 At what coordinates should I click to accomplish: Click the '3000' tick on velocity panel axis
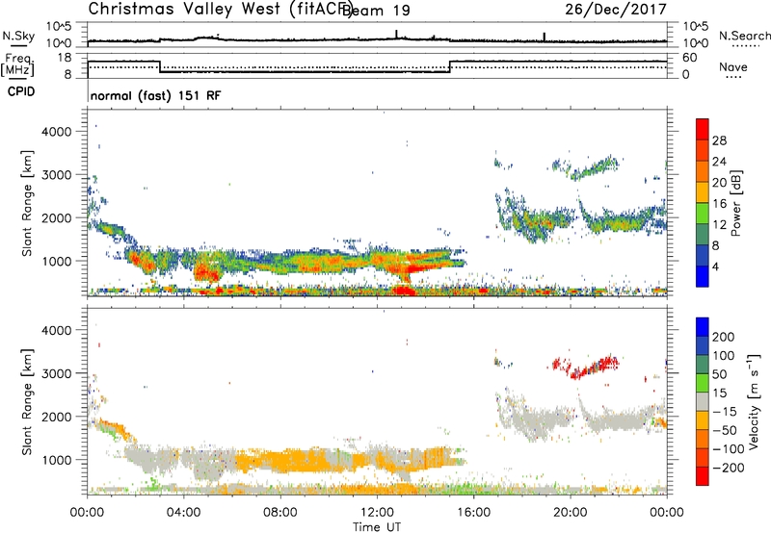pos(57,373)
